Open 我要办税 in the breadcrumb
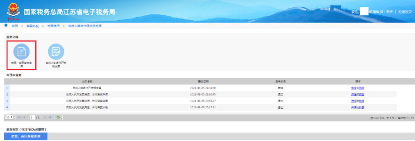415x141 pixels. click(x=33, y=26)
